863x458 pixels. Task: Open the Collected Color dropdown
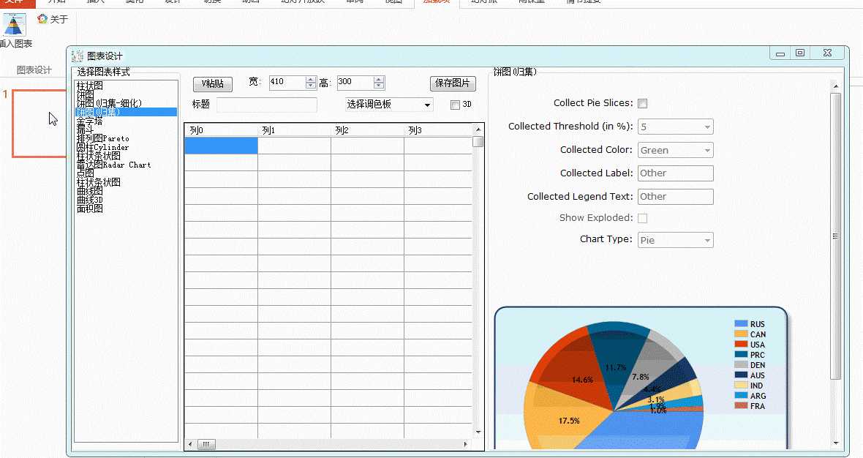click(676, 150)
